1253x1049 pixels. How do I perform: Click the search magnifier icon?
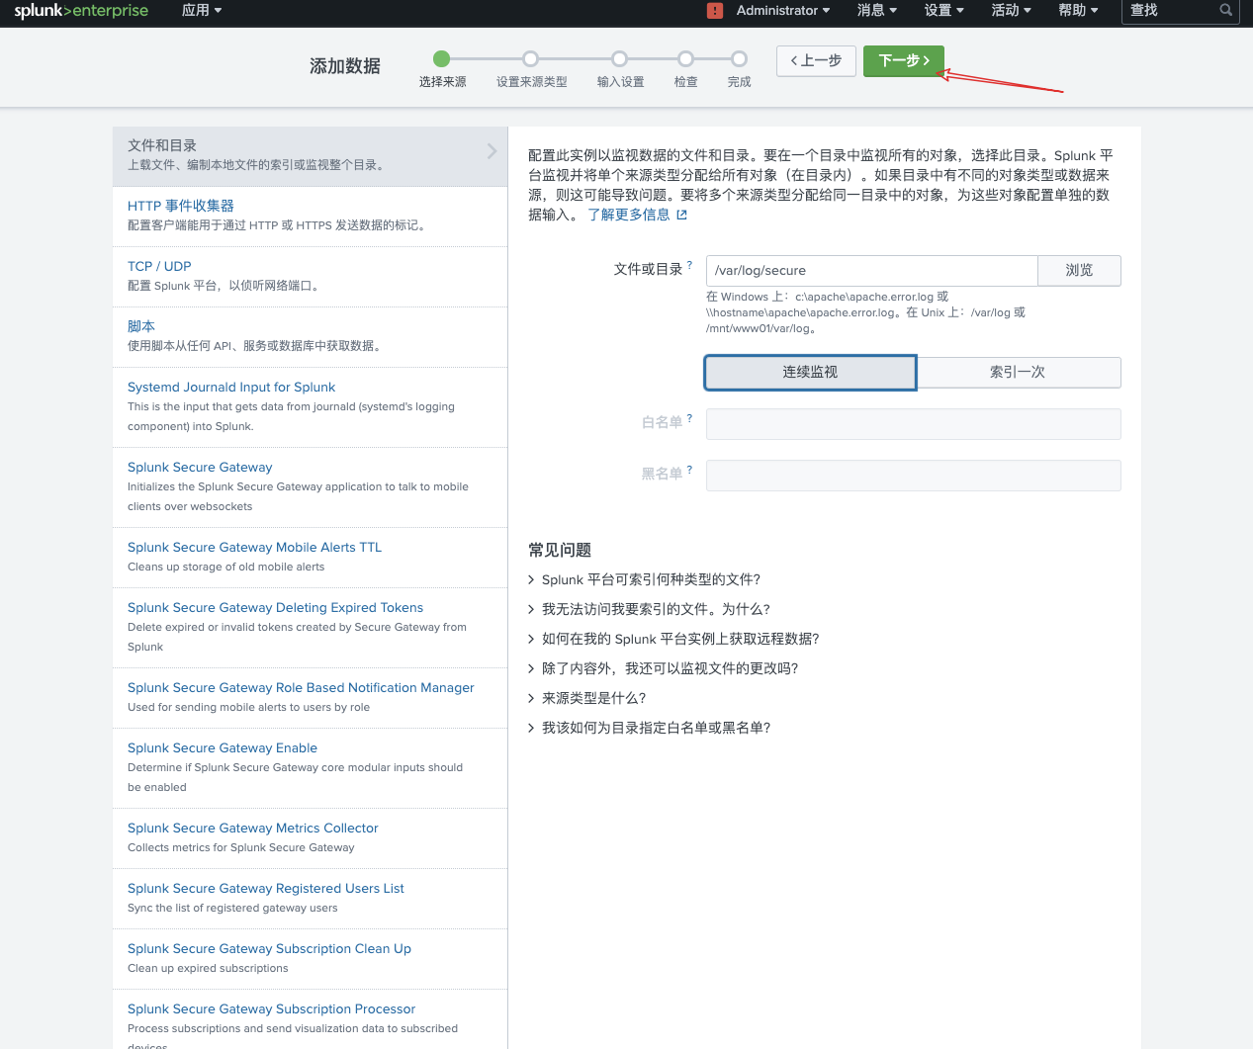tap(1226, 10)
